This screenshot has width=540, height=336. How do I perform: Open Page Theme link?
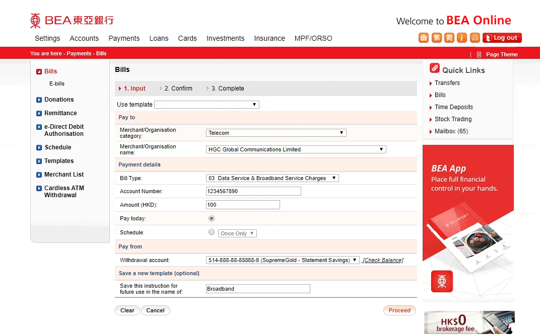502,54
